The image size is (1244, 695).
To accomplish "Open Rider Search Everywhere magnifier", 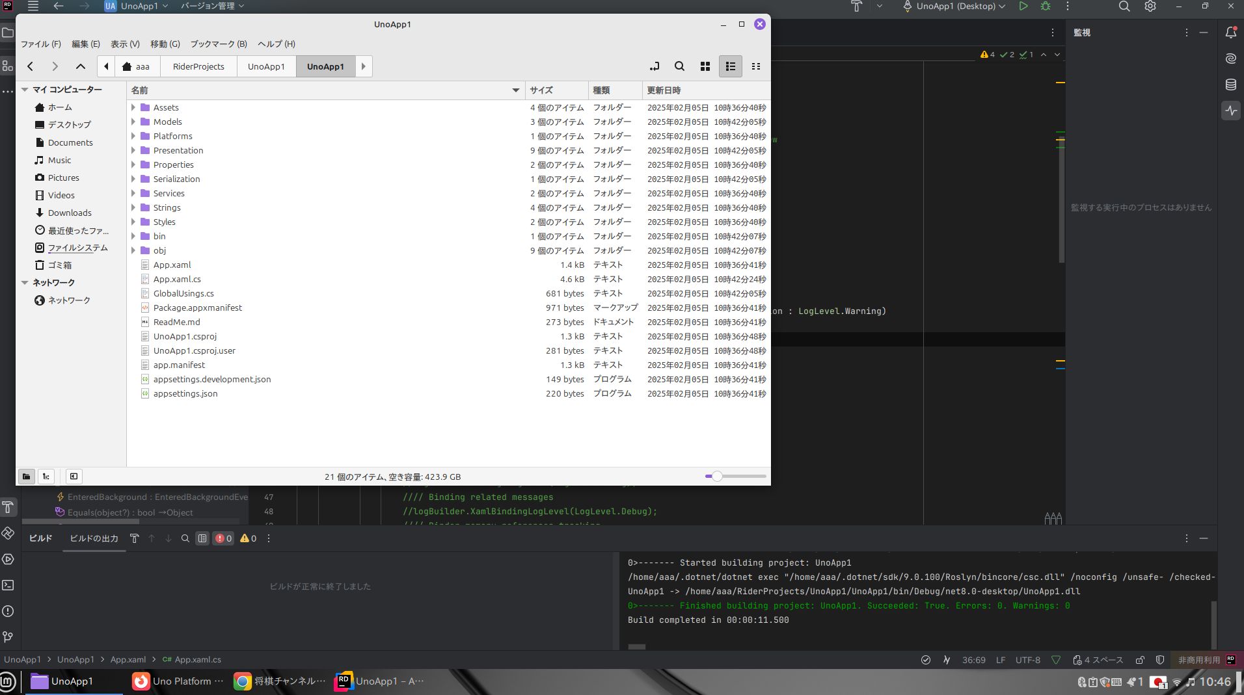I will (1124, 6).
